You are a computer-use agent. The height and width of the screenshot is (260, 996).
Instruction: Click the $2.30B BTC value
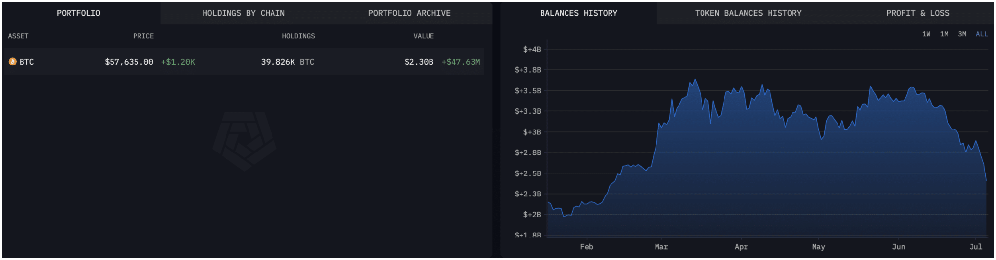419,62
